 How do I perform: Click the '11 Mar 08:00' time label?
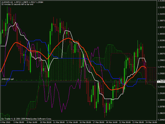click(x=59, y=122)
